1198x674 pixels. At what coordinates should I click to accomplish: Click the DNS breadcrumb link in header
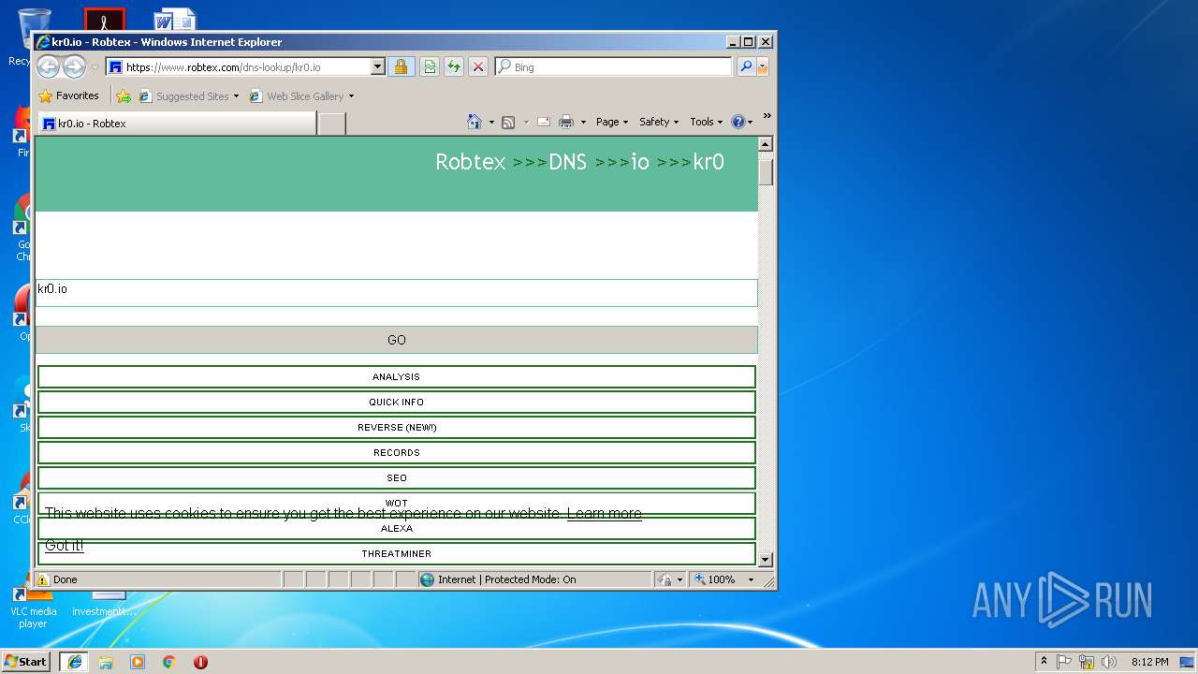[x=568, y=162]
